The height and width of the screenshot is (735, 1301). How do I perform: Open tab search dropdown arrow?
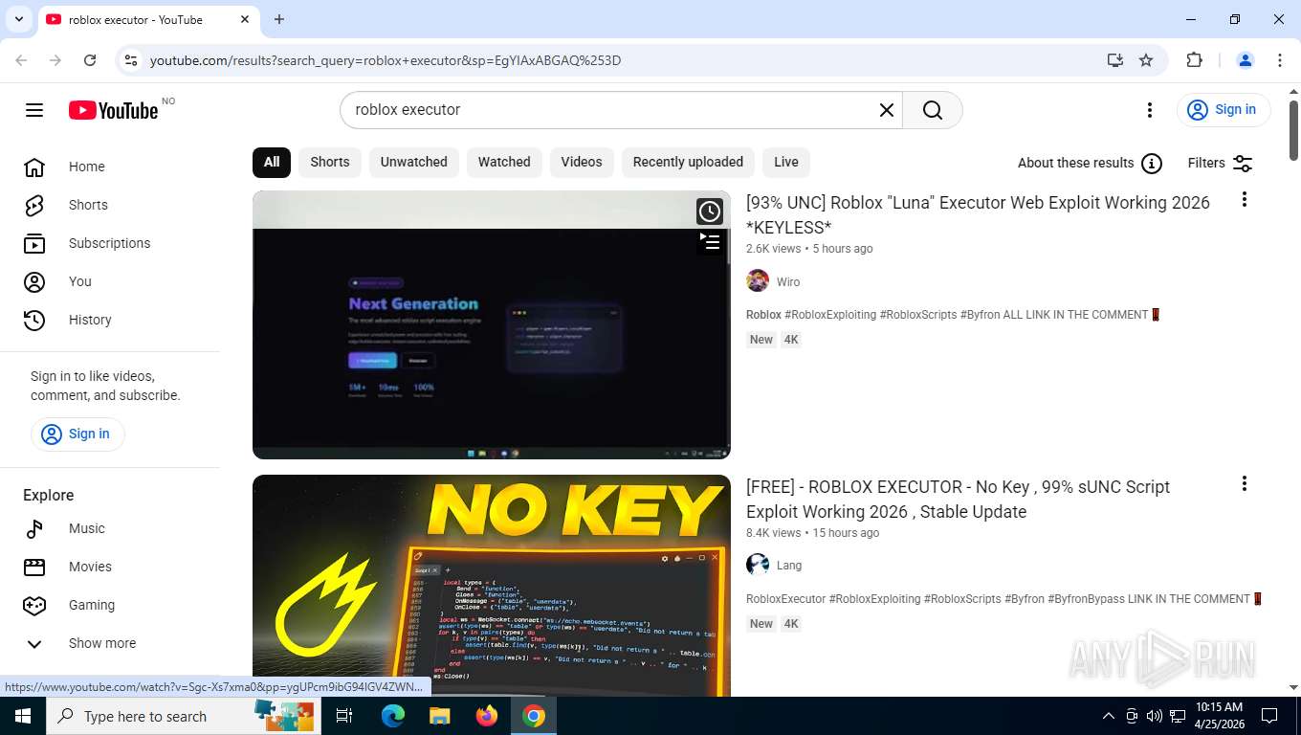pyautogui.click(x=19, y=19)
